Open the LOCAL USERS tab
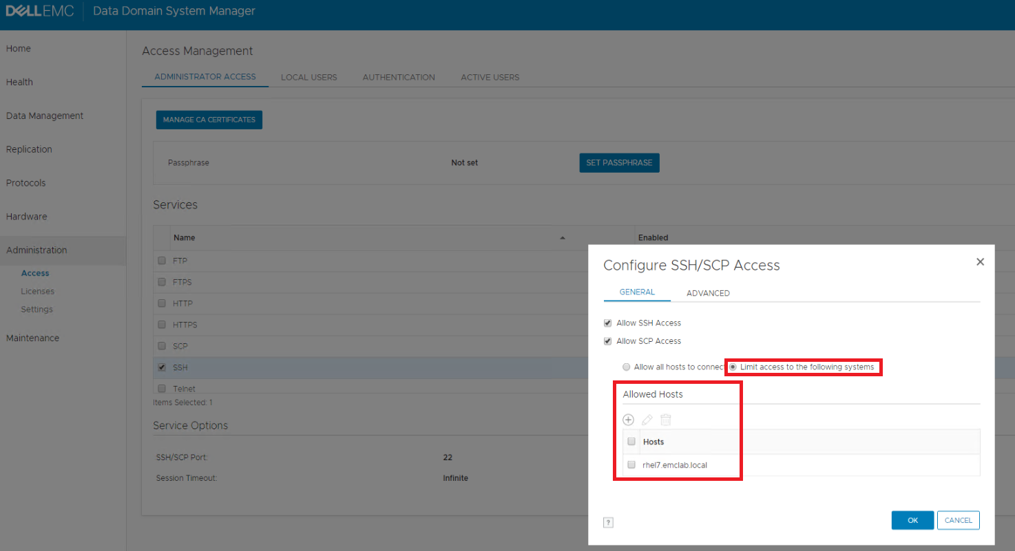Screen dimensions: 1015x551 pyautogui.click(x=308, y=77)
